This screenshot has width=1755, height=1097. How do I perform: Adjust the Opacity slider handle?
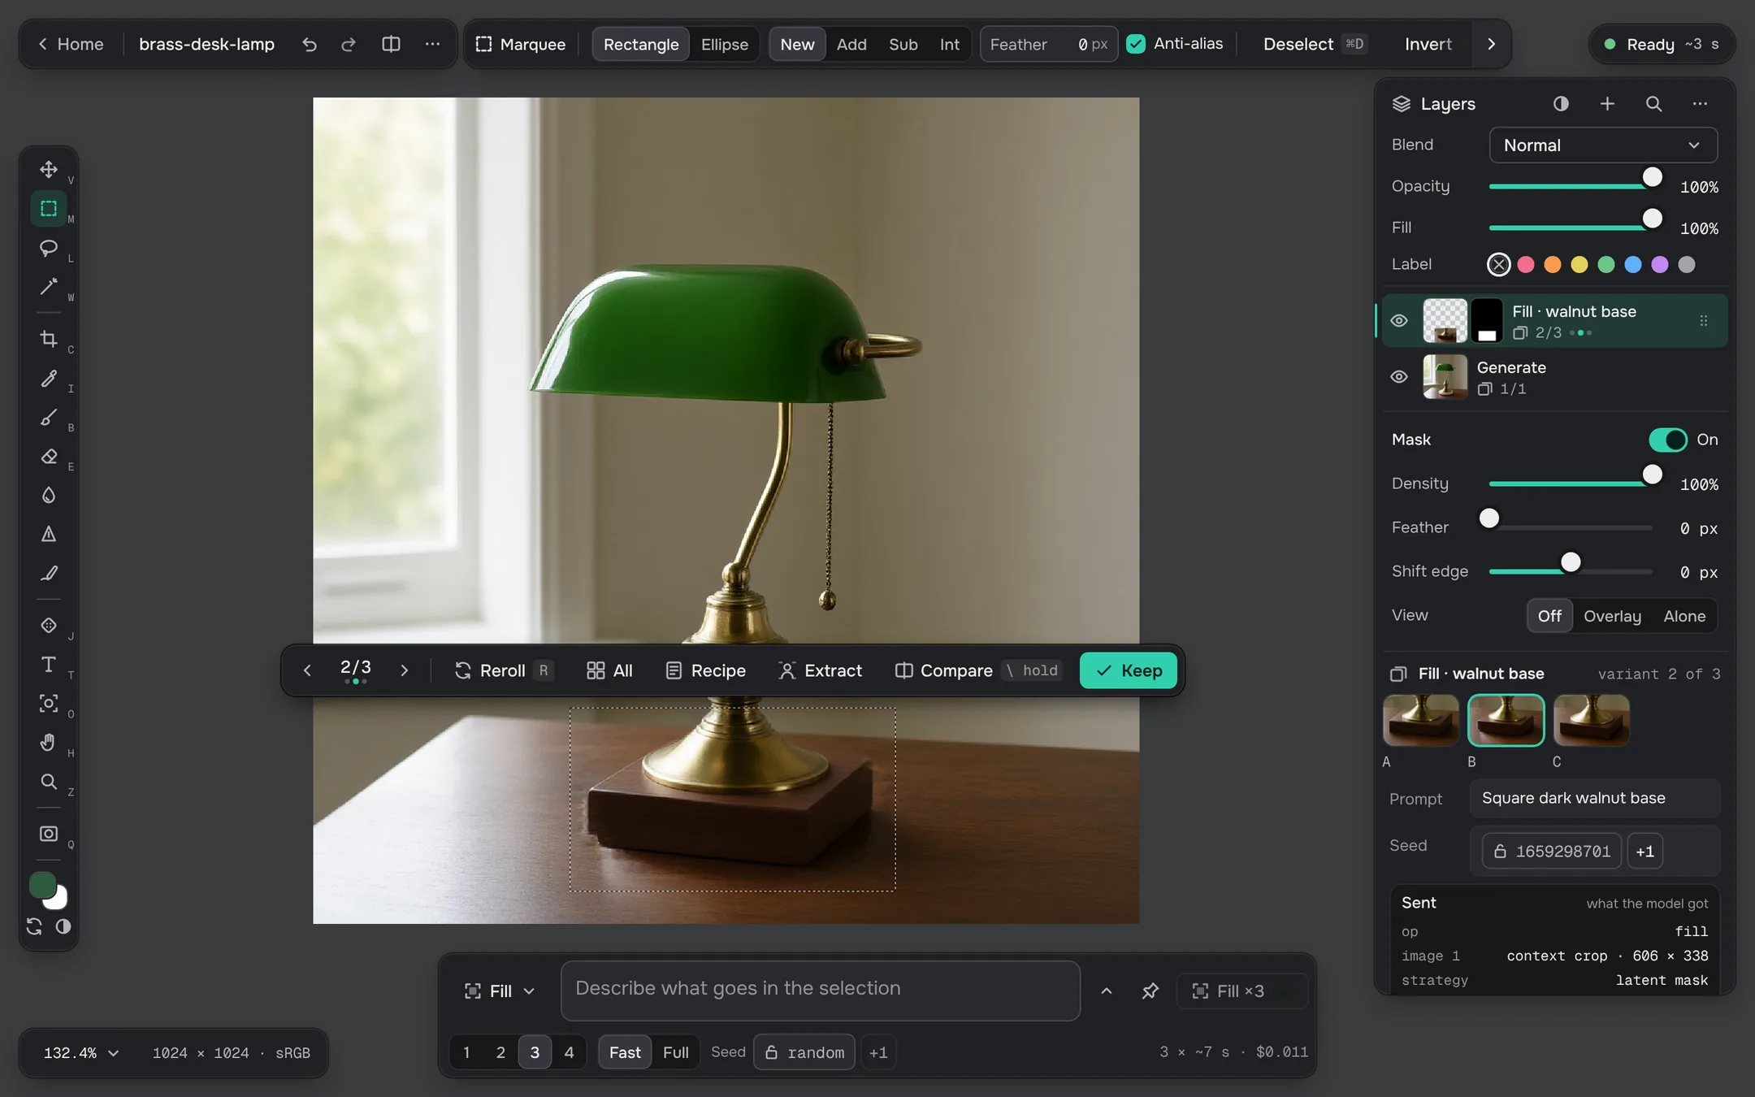pos(1652,177)
